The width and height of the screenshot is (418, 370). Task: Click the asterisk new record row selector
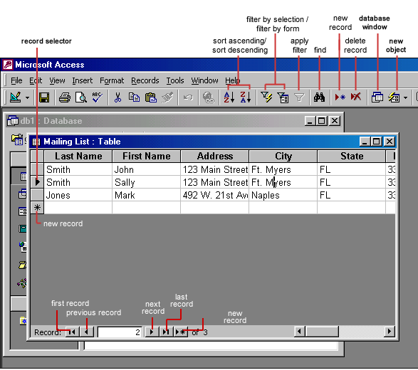tap(37, 208)
